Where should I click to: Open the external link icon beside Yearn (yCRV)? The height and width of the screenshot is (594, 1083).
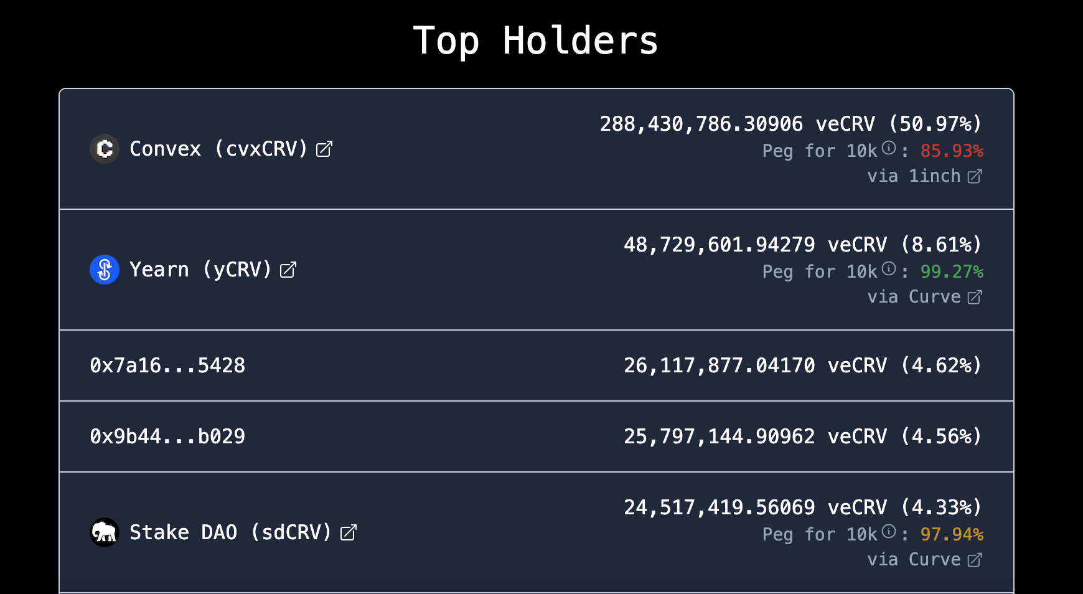coord(288,270)
